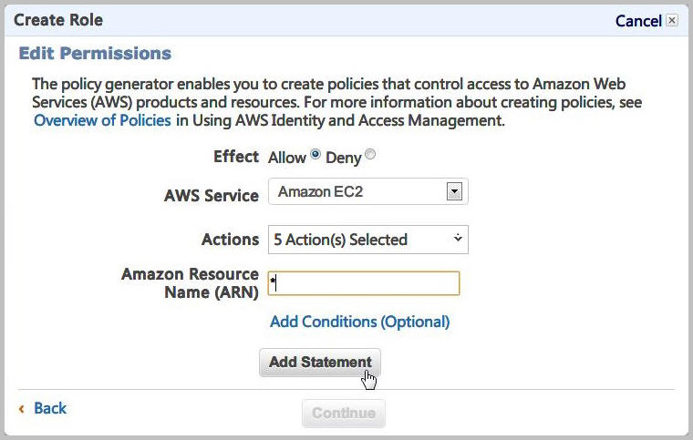Go Back to the previous step

pyautogui.click(x=50, y=408)
